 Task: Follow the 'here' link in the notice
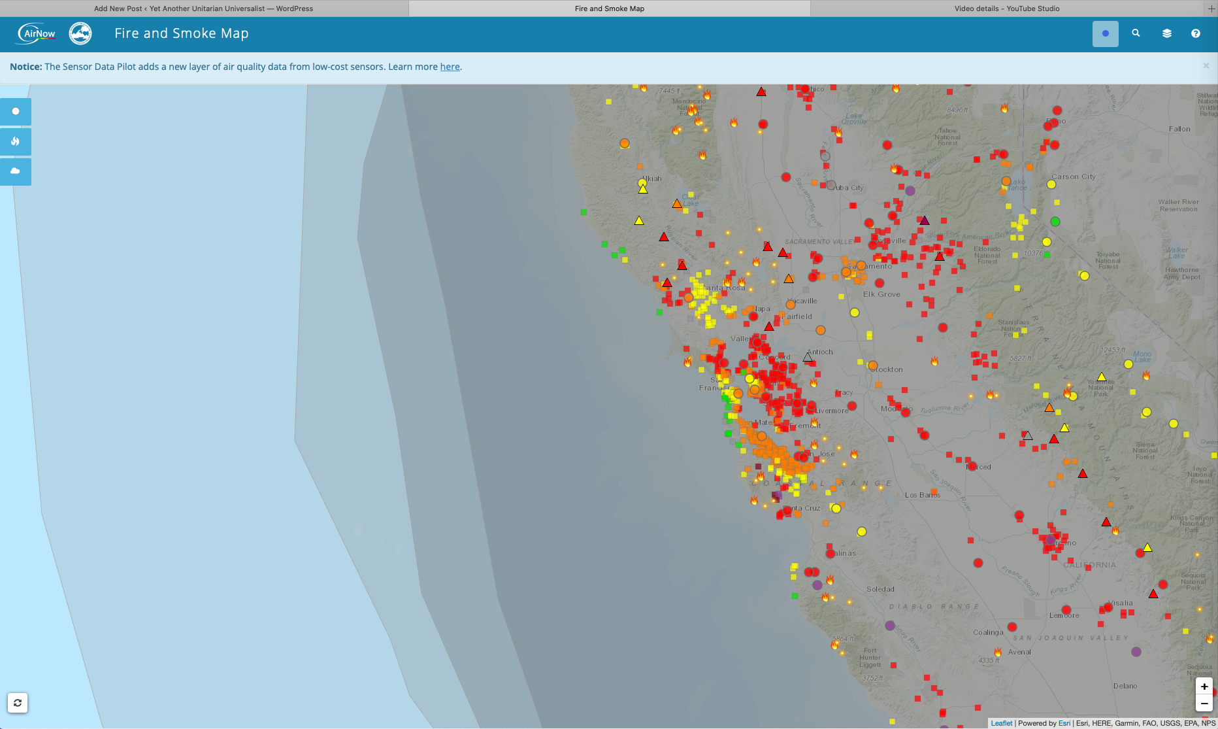(450, 67)
